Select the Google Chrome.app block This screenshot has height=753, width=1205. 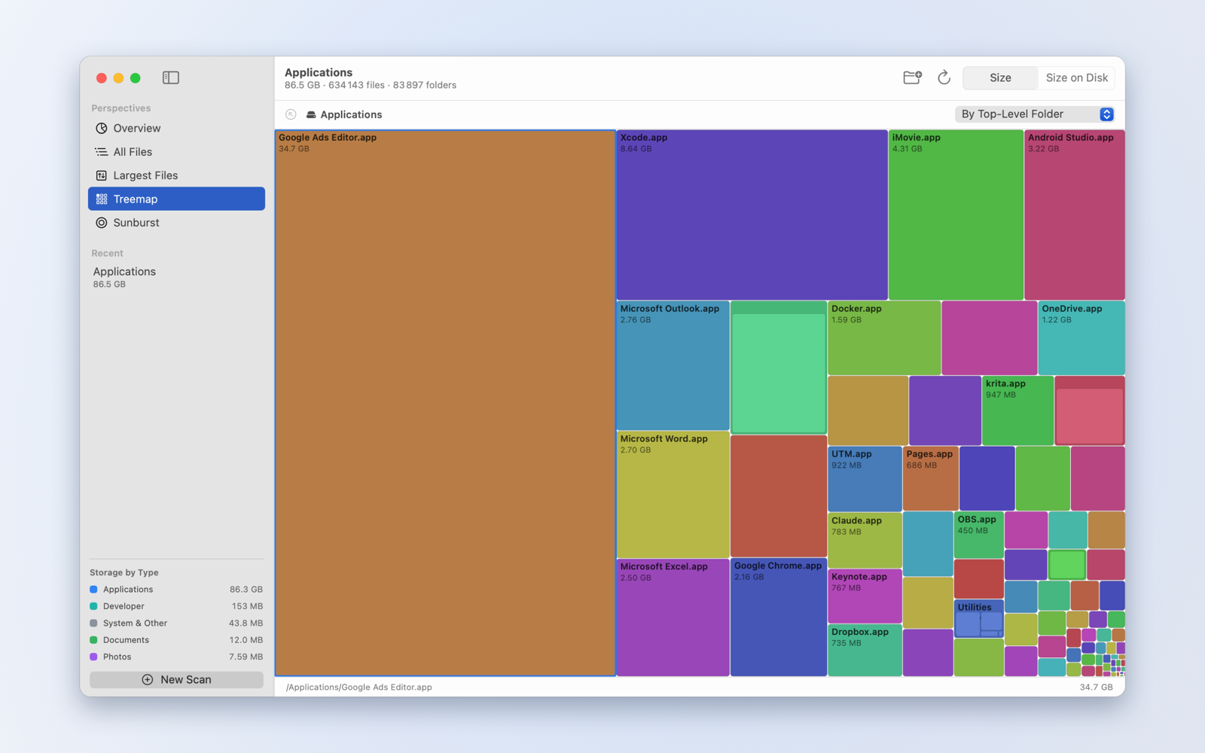779,617
